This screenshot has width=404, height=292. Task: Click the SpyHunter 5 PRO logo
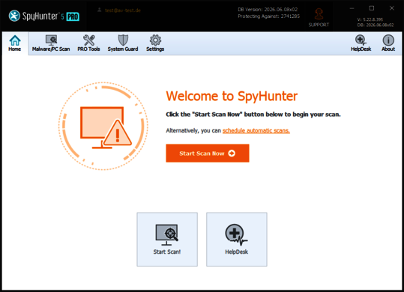(43, 16)
